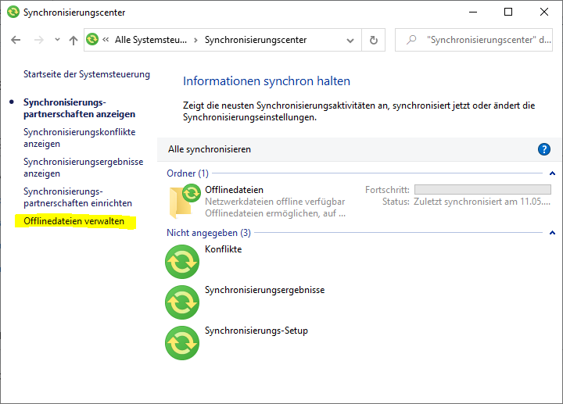This screenshot has width=563, height=404.
Task: Click the Offlinedateien folder sync icon
Action: point(184,200)
